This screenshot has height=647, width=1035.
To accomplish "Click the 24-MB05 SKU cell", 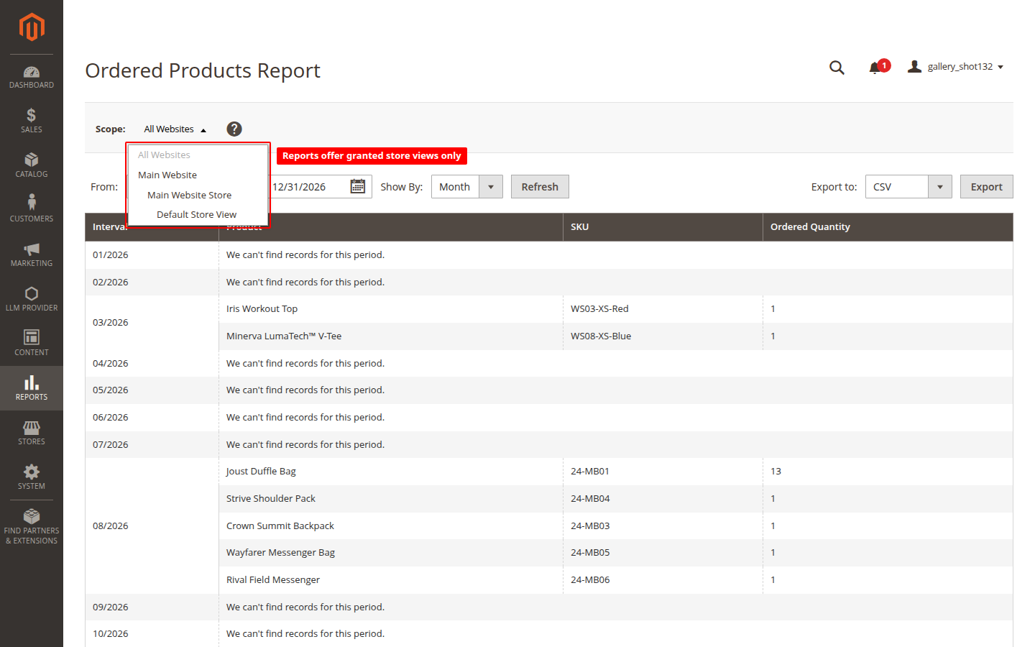I will point(663,553).
